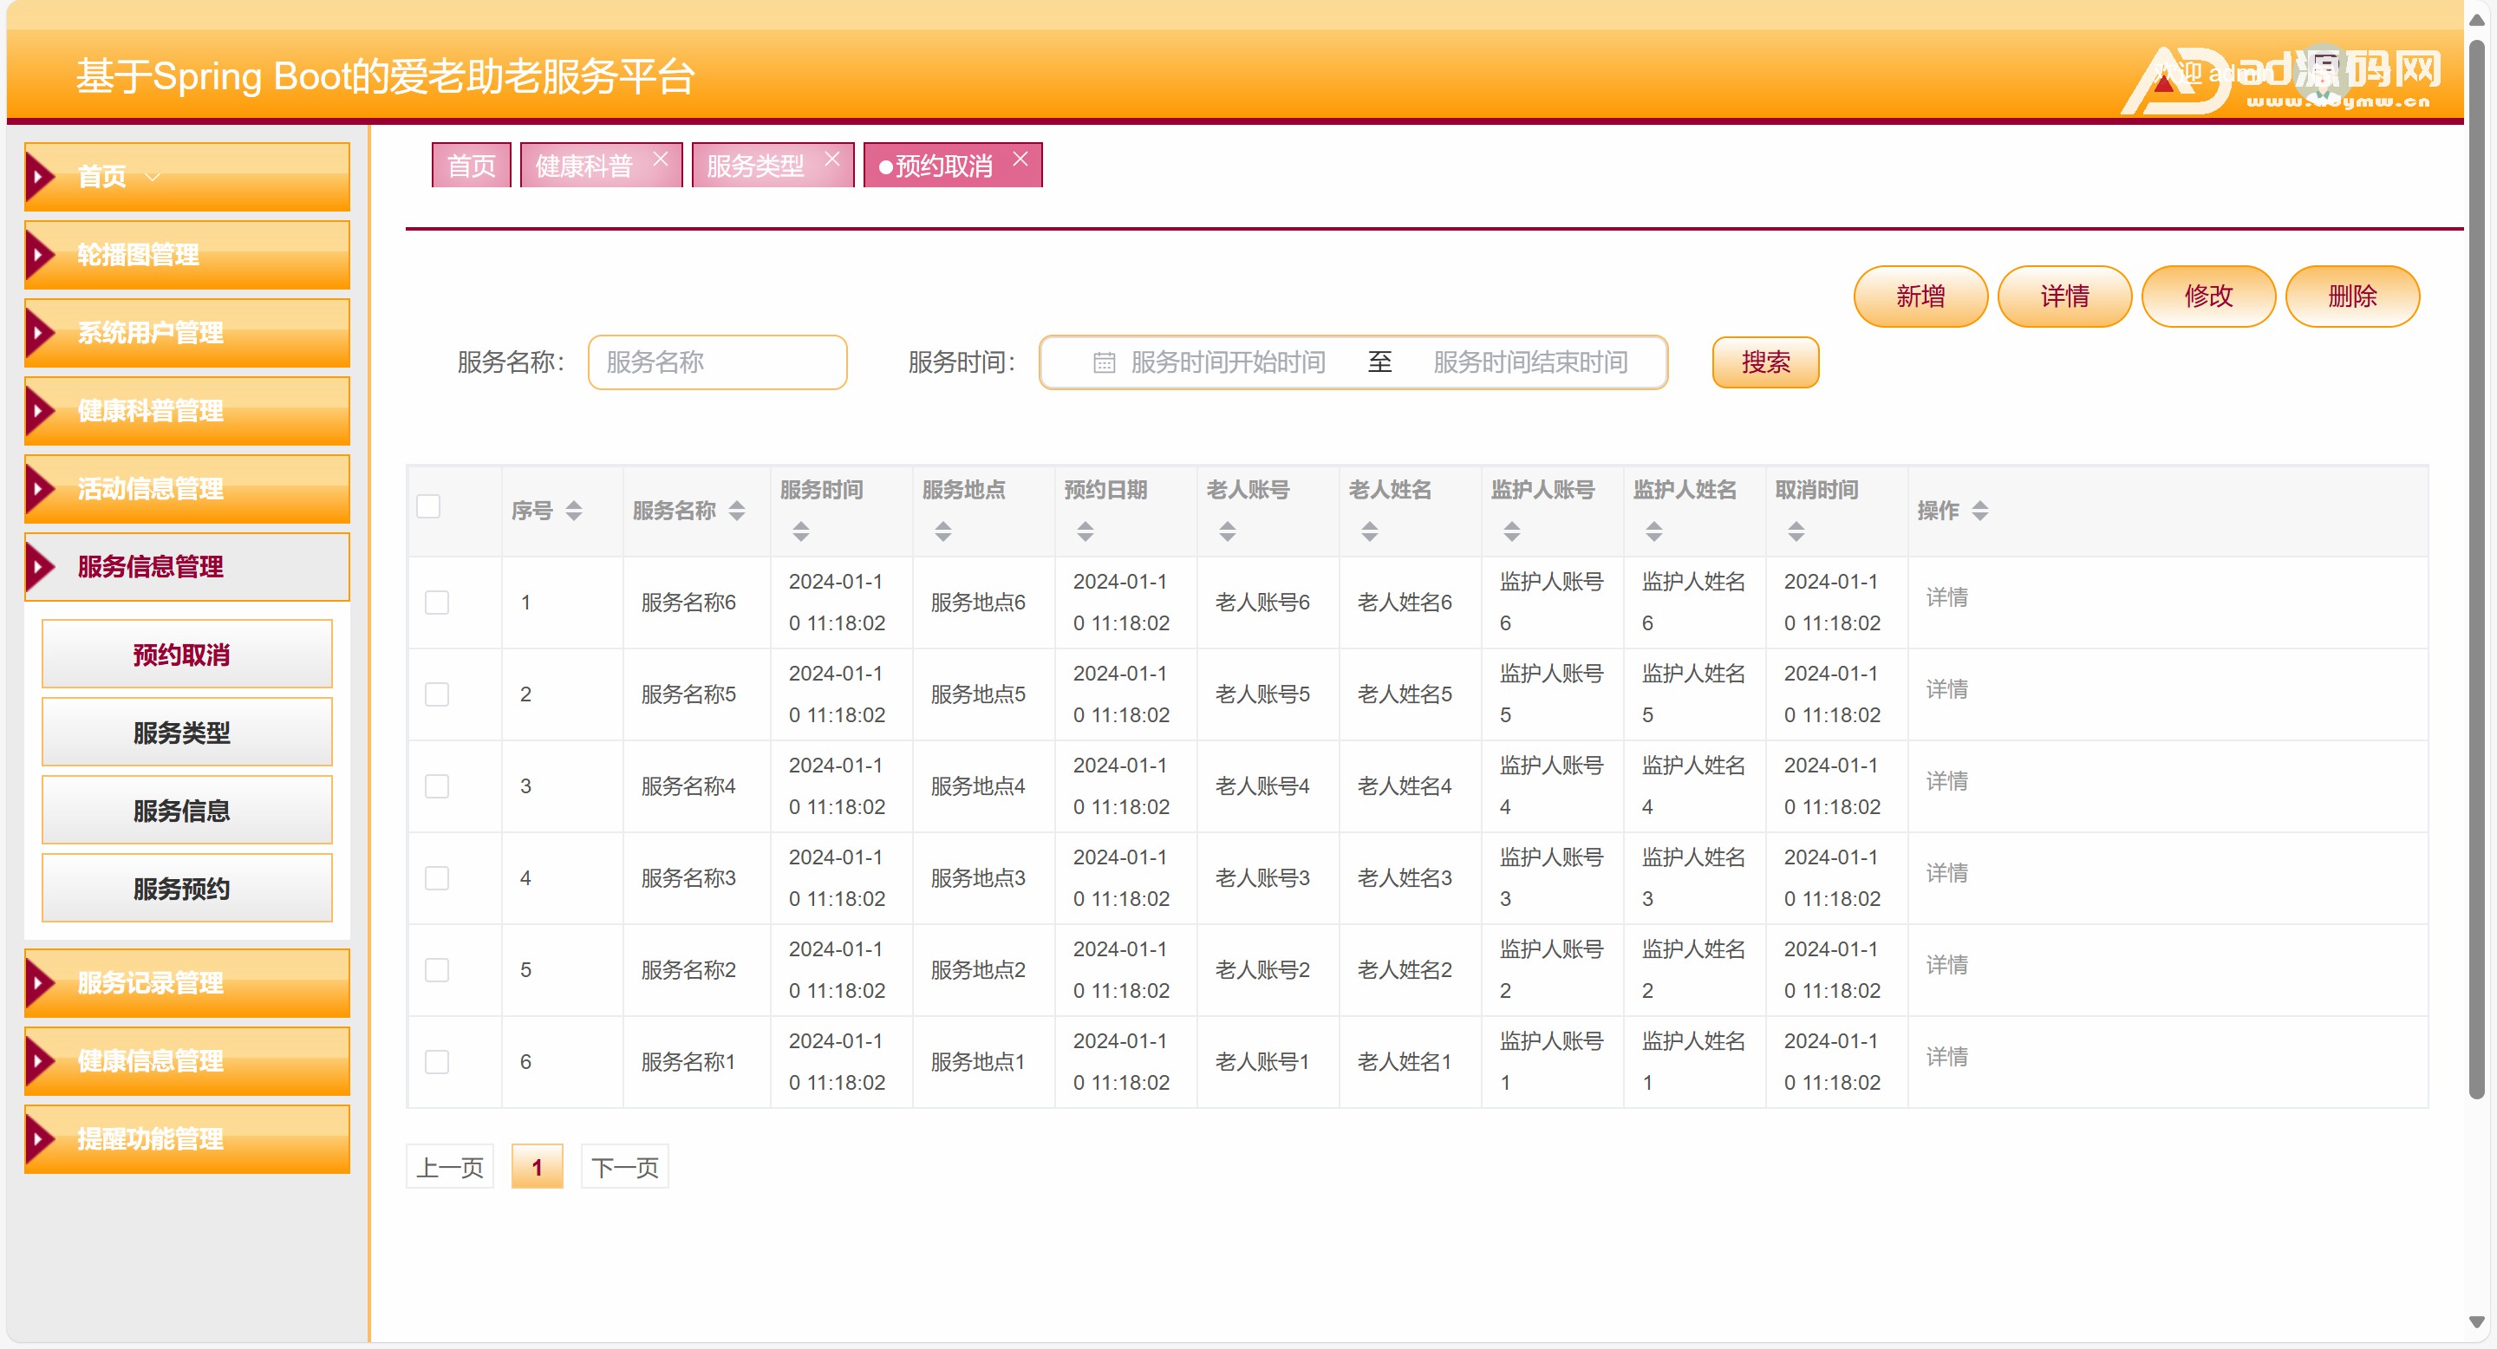This screenshot has height=1349, width=2497.
Task: Select the checkbox for row 服务名称3
Action: [x=437, y=878]
